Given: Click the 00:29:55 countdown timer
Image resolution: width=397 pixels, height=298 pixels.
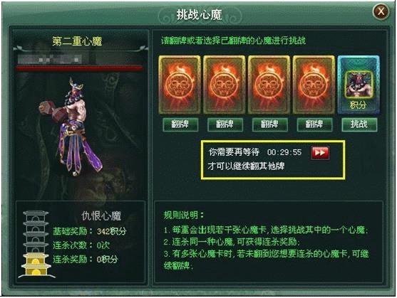Looking at the screenshot, I should (284, 152).
